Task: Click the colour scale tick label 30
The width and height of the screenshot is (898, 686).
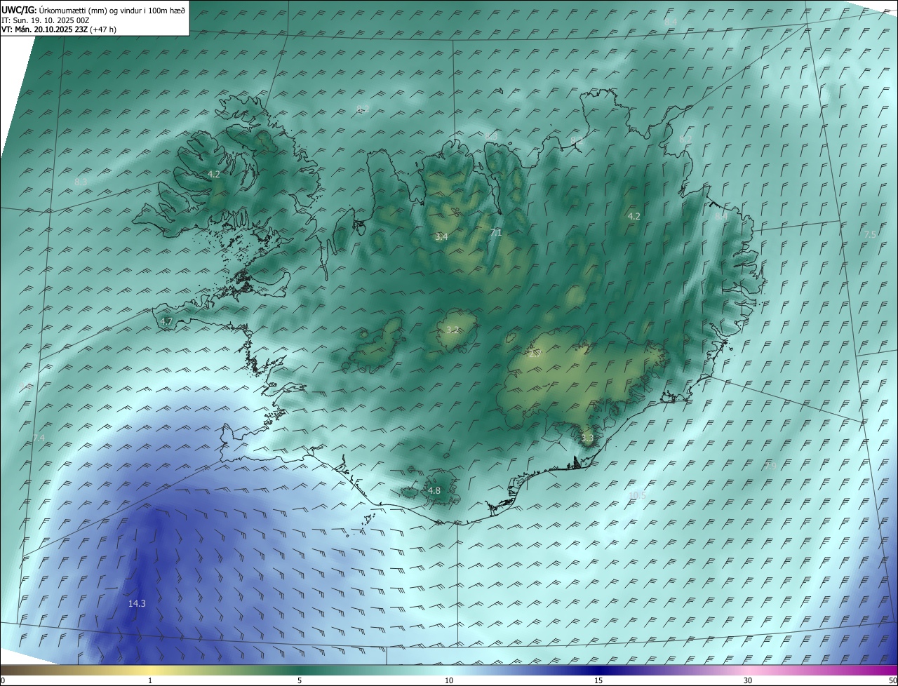Action: [x=748, y=680]
